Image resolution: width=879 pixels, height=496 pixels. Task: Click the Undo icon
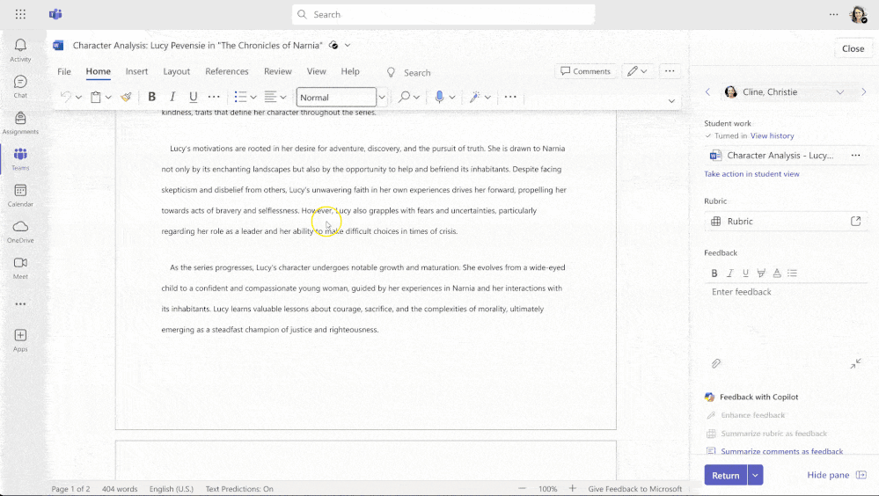pyautogui.click(x=66, y=97)
